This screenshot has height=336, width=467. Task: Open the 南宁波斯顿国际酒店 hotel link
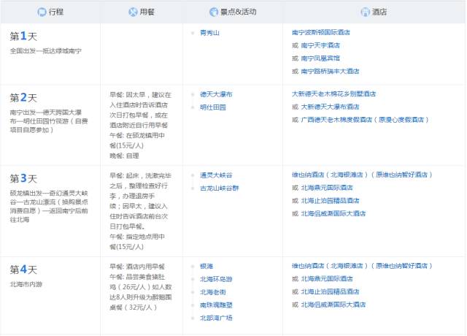click(321, 32)
